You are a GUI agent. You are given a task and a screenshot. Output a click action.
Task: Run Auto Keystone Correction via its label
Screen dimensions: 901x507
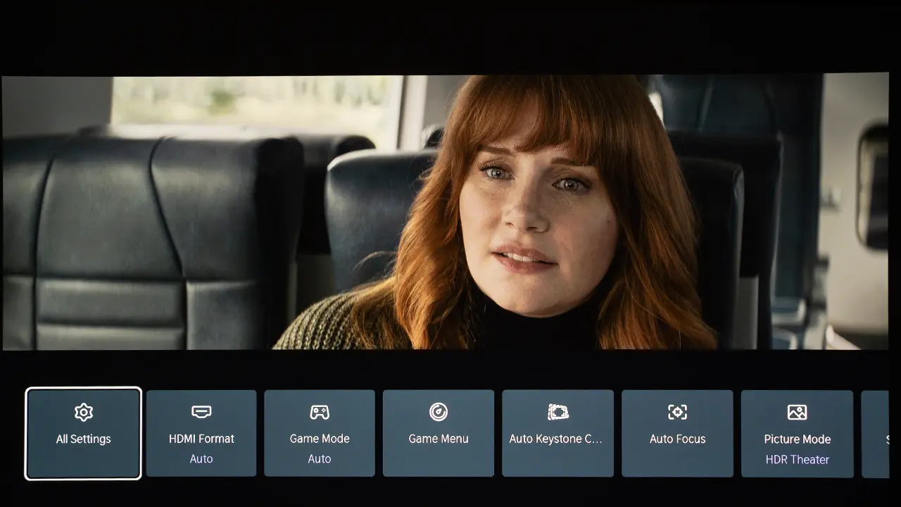(556, 439)
